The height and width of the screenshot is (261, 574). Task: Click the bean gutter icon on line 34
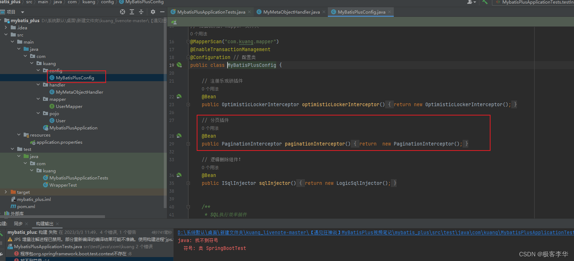(x=179, y=175)
